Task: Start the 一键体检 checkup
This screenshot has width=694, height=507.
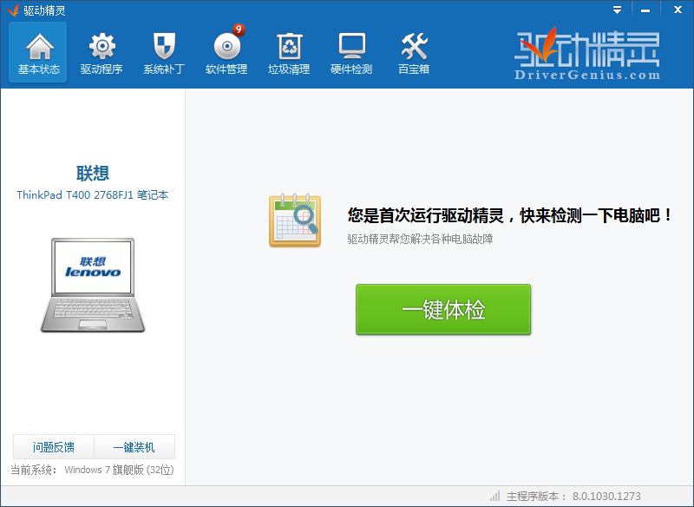Action: click(x=443, y=310)
